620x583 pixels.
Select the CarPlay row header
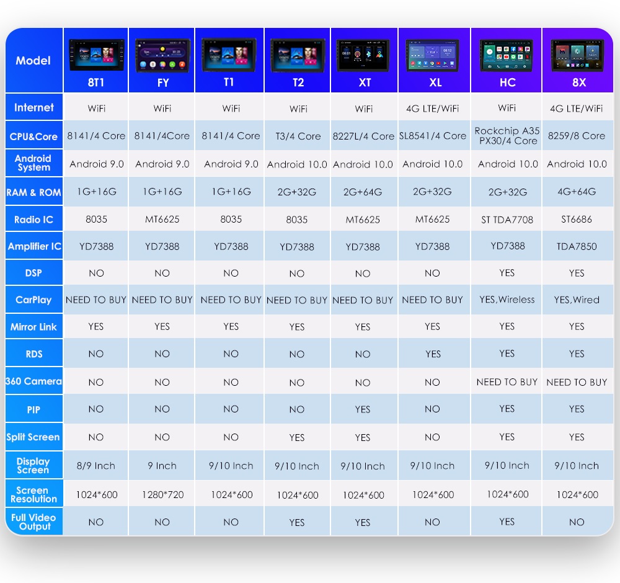33,300
